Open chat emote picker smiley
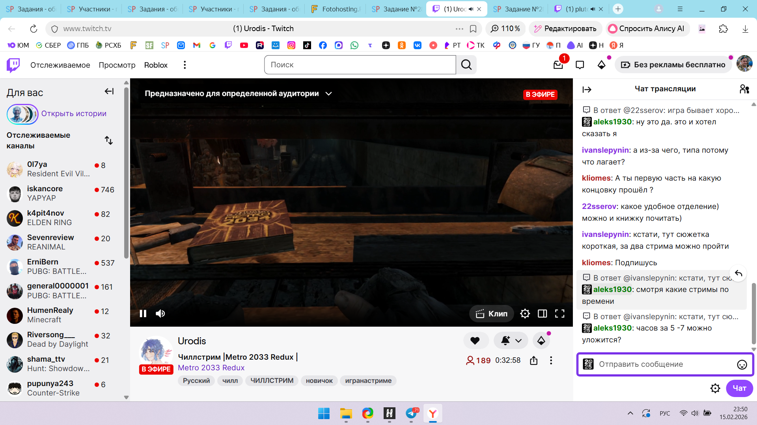This screenshot has width=757, height=425. pyautogui.click(x=742, y=364)
